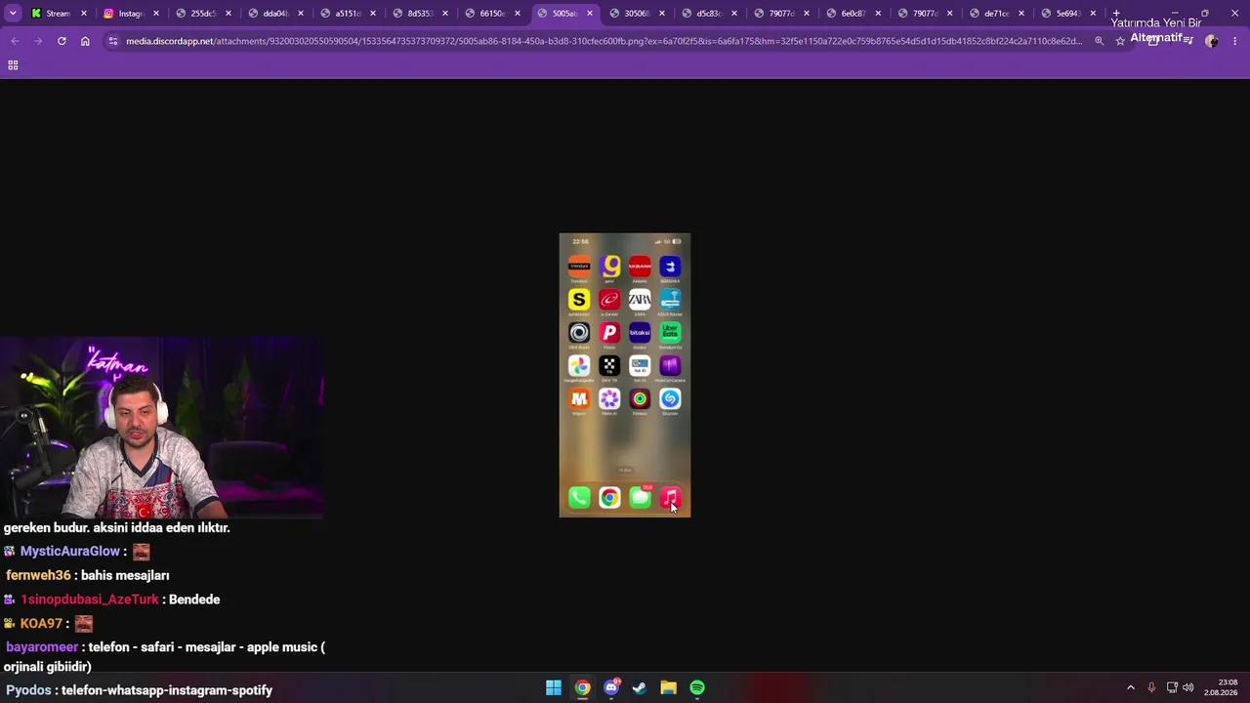Click the 1sinopdubasi_AzeTurk chat username
Screen dimensions: 1250x703
tap(90, 600)
